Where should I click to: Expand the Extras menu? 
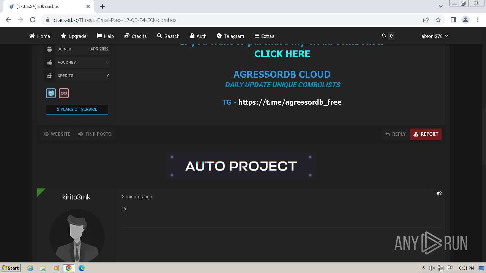point(264,36)
